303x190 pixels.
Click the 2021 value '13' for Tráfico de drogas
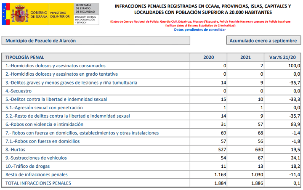point(260,166)
